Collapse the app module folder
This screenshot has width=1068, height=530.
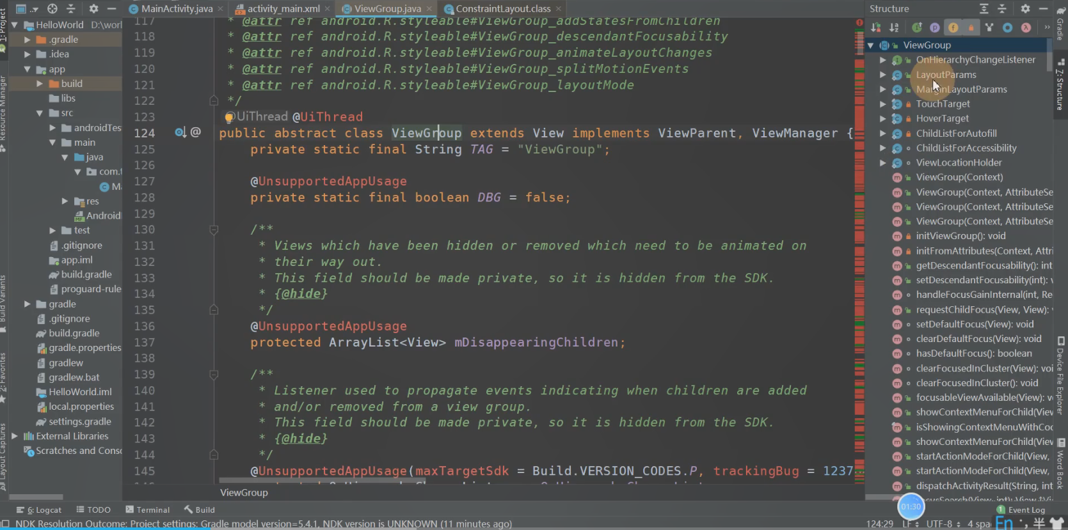pos(27,69)
